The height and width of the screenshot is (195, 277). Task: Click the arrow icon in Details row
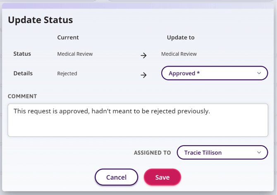click(143, 75)
